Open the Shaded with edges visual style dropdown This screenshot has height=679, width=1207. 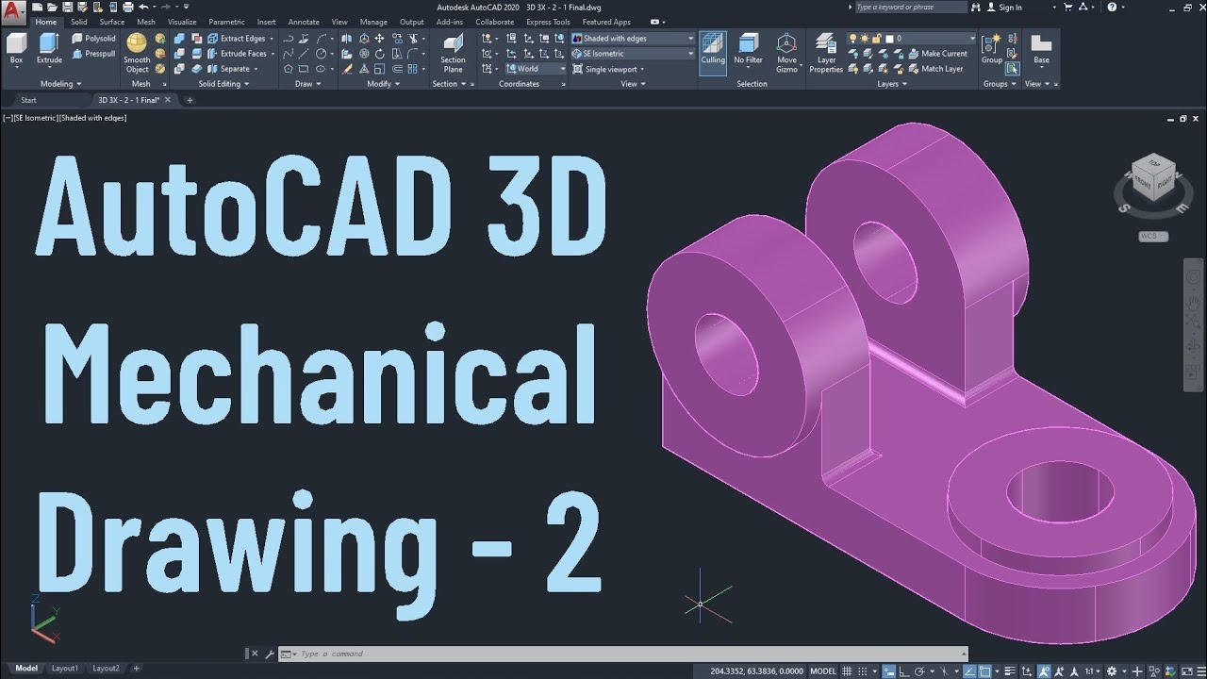click(633, 39)
